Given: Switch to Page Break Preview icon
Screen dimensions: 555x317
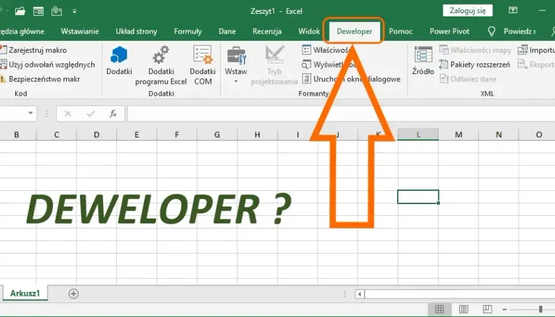Looking at the screenshot, I should tap(488, 309).
